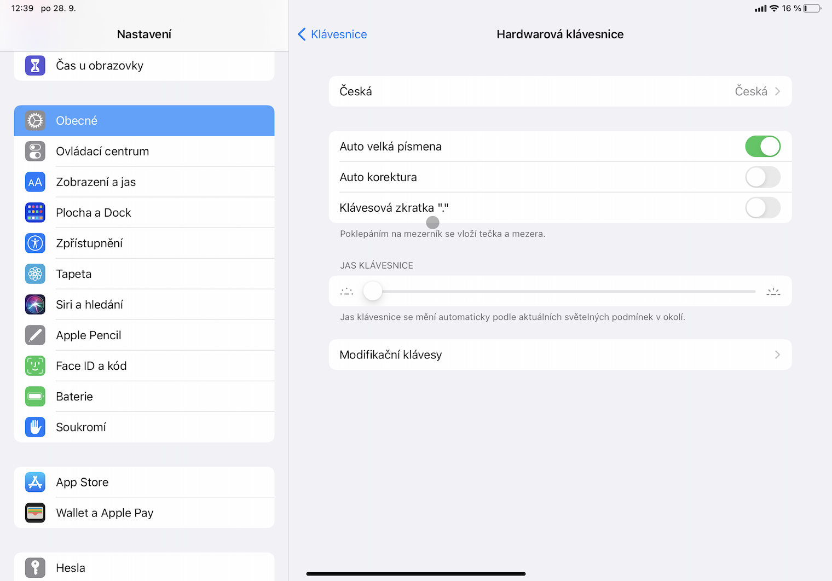Click the keyboard brightness slider track
Screen dimensions: 832x581
point(564,292)
